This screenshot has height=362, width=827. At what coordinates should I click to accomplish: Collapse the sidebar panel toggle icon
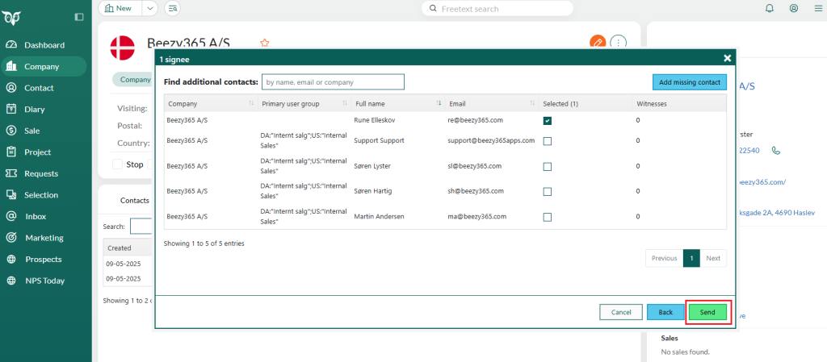click(x=79, y=17)
